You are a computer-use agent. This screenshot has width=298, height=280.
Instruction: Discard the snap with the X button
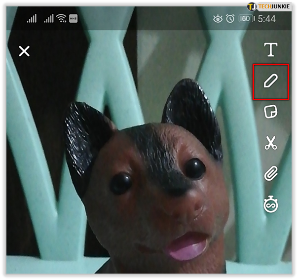(24, 51)
